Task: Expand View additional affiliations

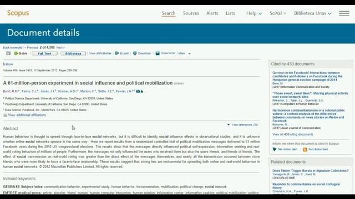Action: (x=27, y=115)
